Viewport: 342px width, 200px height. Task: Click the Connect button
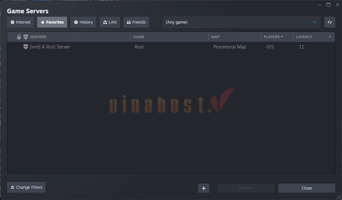tap(245, 188)
